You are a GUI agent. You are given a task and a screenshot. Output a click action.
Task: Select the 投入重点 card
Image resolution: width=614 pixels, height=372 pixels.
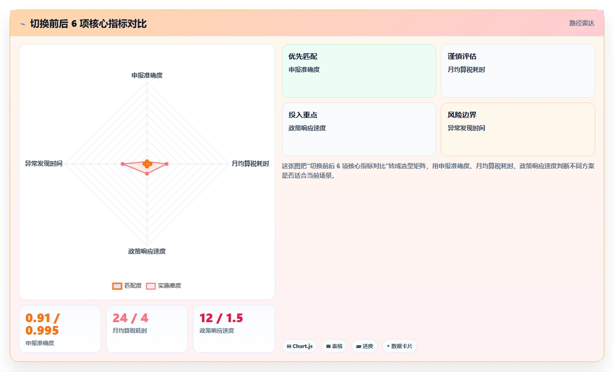(x=359, y=129)
